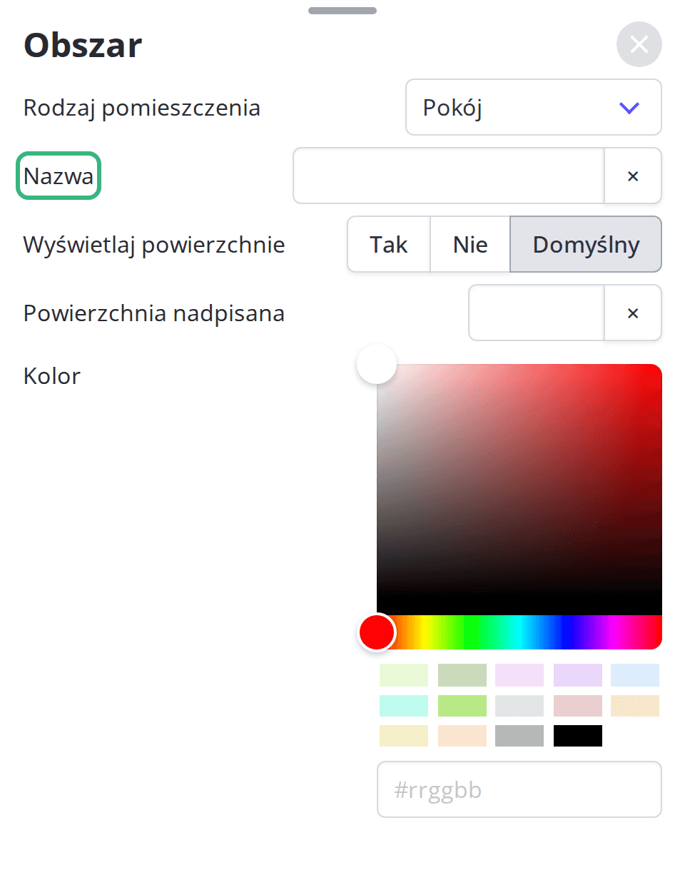This screenshot has width=685, height=885.
Task: Click the Wyświetlaj powierzchnie label
Action: [x=154, y=245]
